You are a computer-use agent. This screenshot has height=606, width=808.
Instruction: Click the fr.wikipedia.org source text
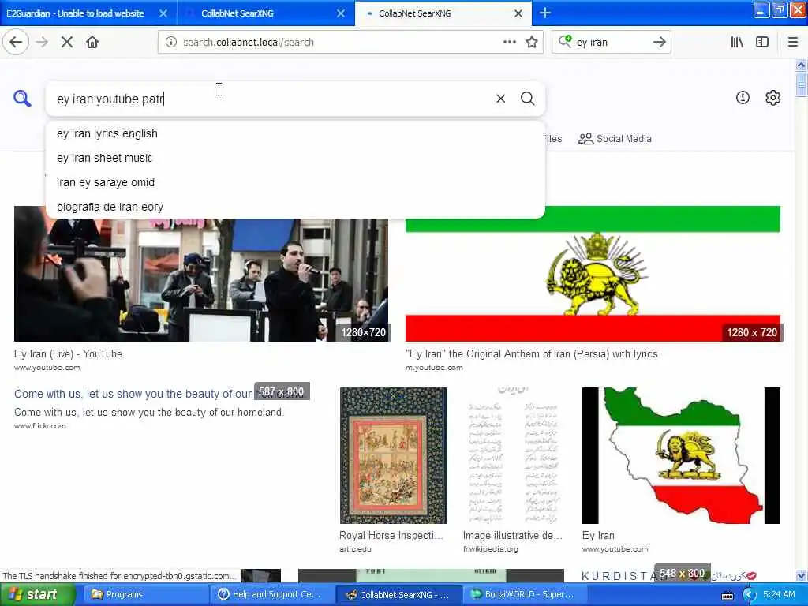coord(491,549)
